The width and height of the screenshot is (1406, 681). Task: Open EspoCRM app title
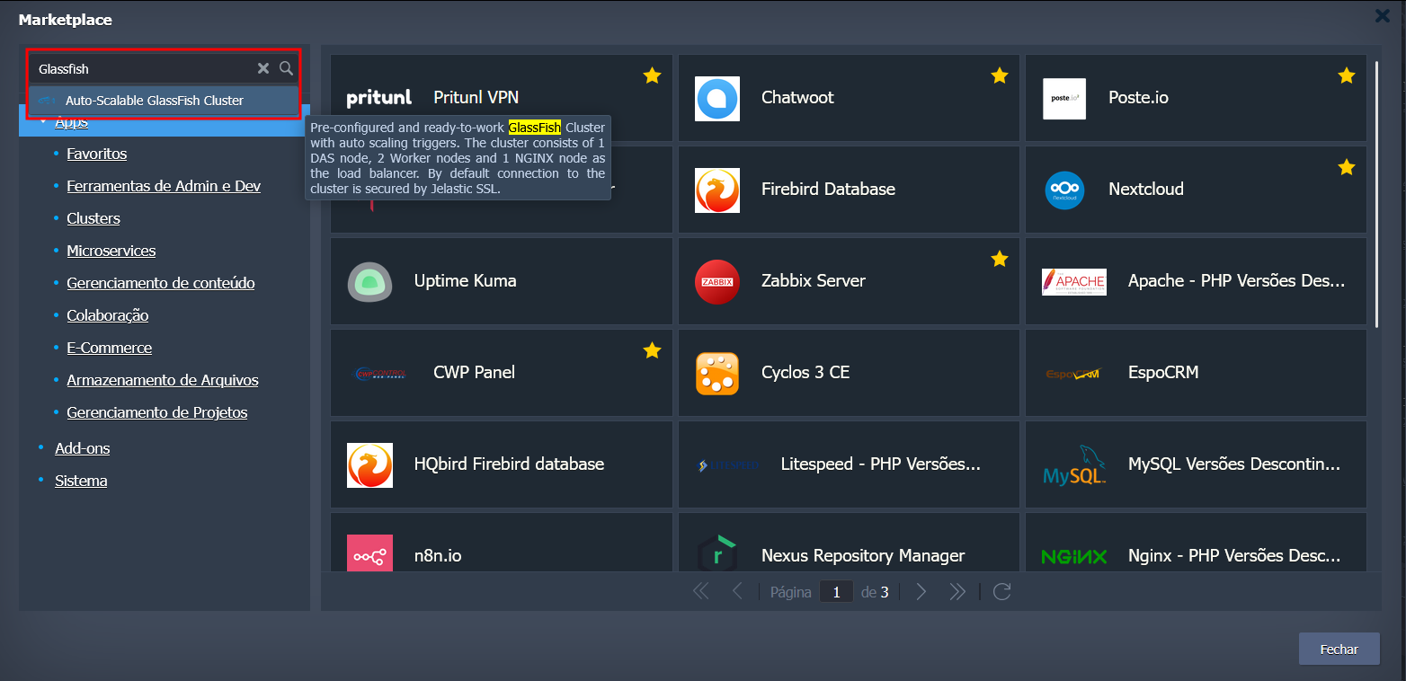(x=1163, y=373)
